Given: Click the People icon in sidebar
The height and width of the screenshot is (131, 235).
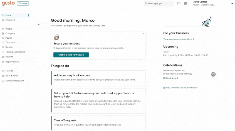Looking at the screenshot, I should coord(3,29).
